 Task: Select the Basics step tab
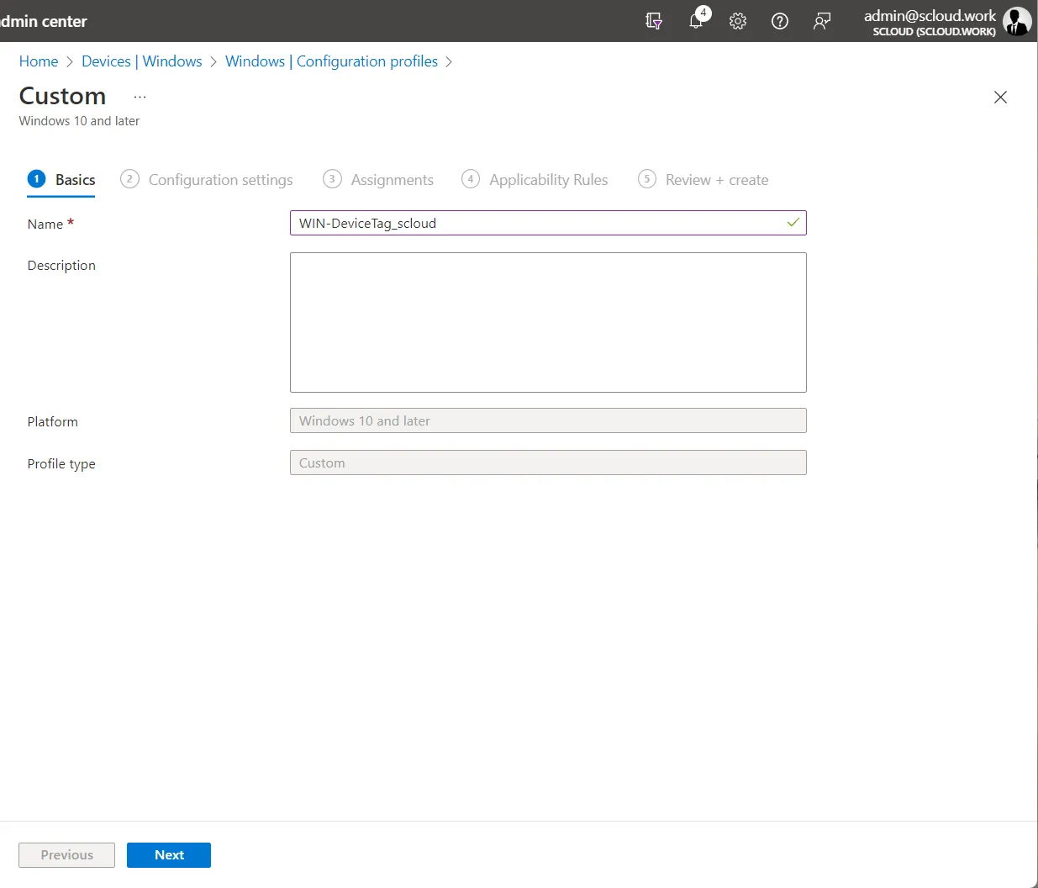click(61, 180)
